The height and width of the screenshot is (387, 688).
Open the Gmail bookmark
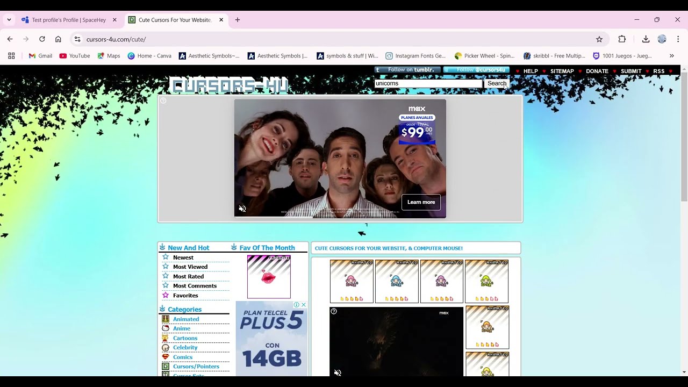tap(40, 56)
